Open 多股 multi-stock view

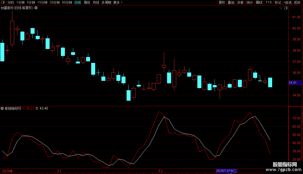click(x=241, y=2)
